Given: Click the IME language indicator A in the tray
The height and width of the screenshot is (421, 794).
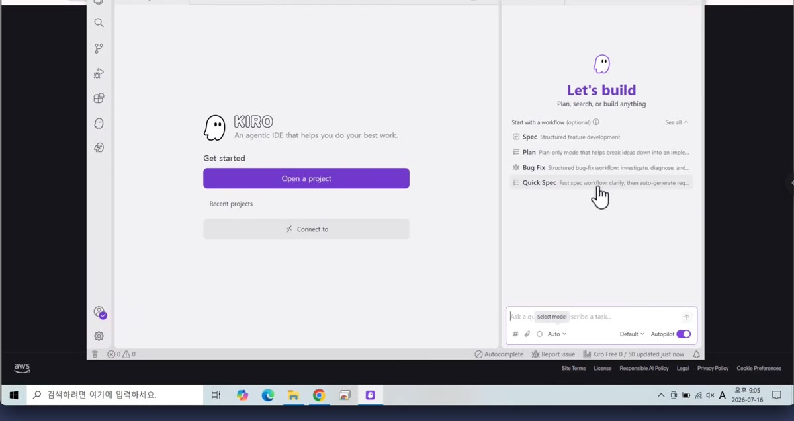Looking at the screenshot, I should 722,395.
